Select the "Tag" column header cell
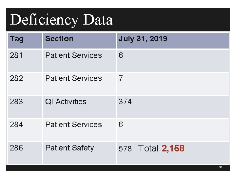The height and width of the screenshot is (177, 236). [17, 39]
